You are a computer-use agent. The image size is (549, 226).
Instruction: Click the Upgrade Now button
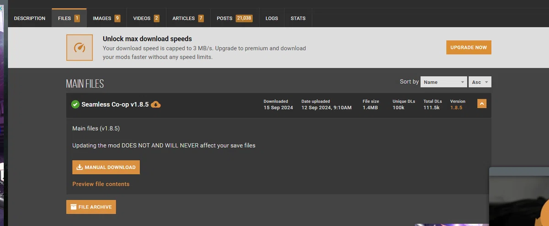[468, 47]
